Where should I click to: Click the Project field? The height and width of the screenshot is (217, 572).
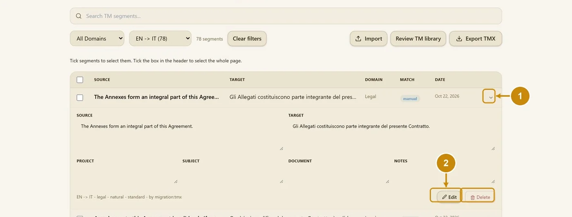tap(127, 175)
